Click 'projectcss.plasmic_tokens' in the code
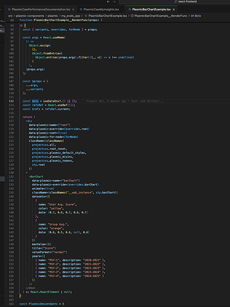 [x=52, y=161]
